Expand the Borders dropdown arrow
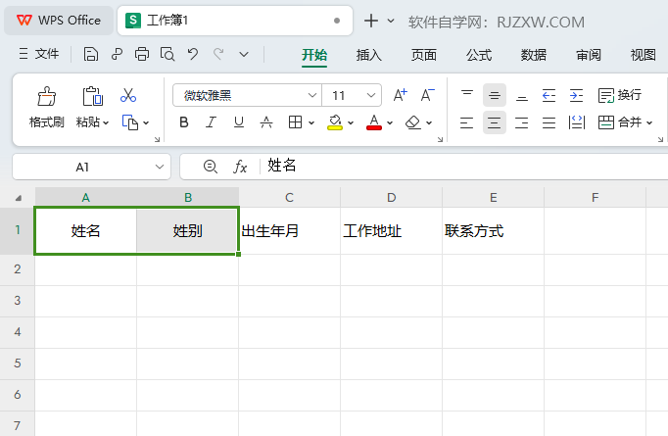 pyautogui.click(x=311, y=123)
